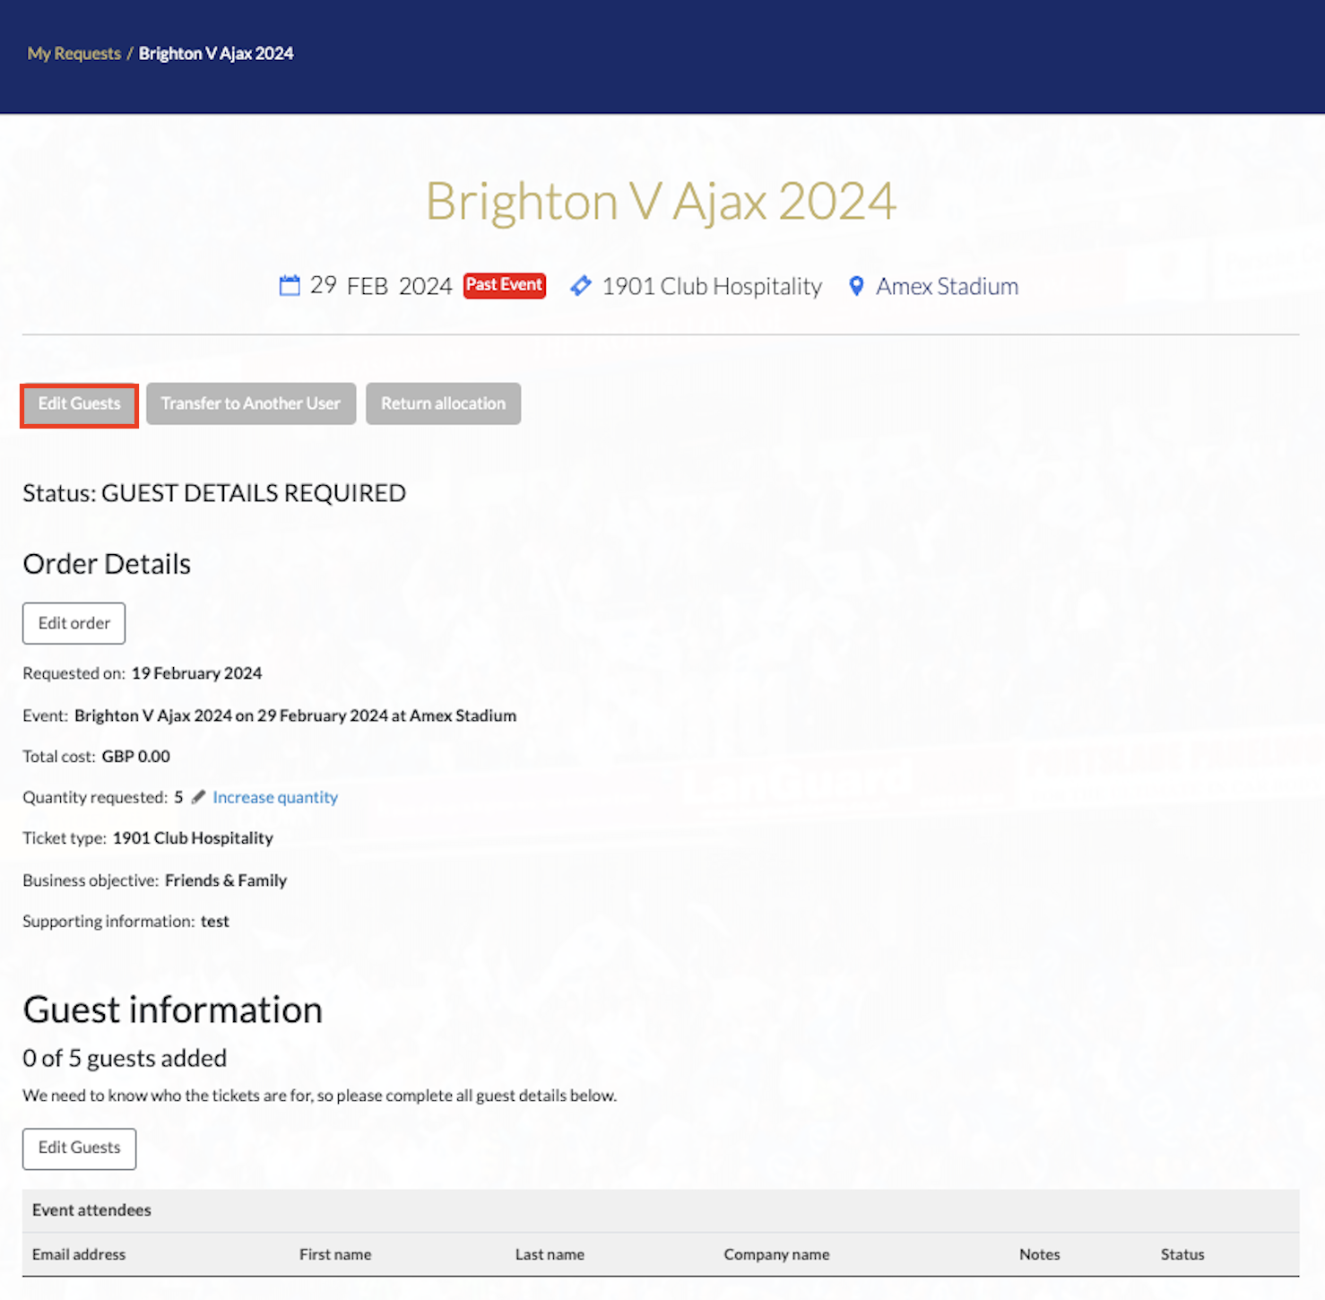Click the Edit order button

74,623
